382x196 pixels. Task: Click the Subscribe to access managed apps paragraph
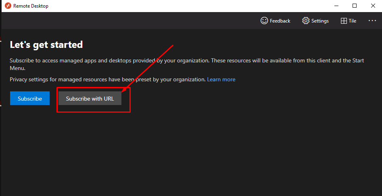pos(187,64)
